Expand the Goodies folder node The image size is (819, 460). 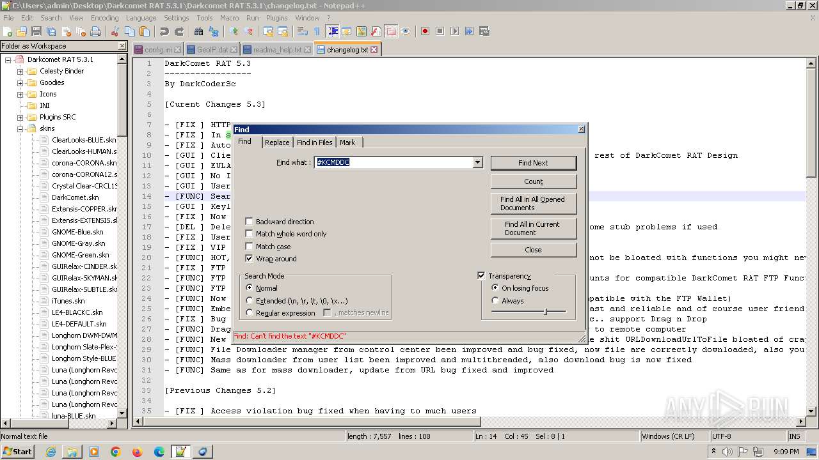[20, 82]
